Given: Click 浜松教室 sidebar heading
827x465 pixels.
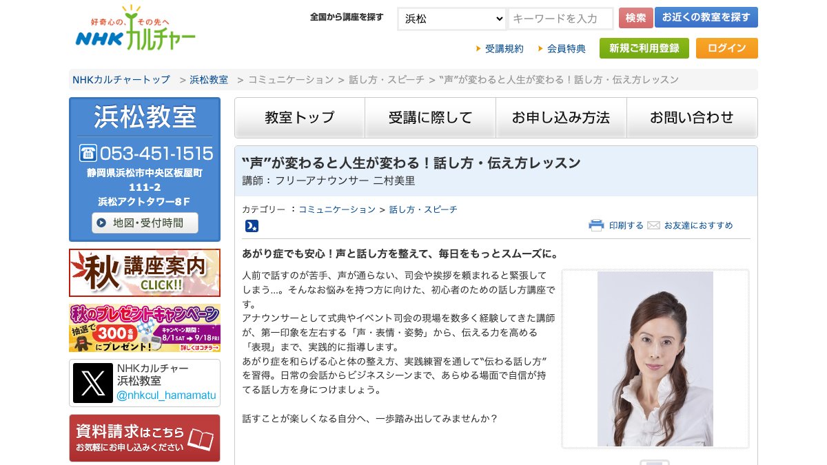Looking at the screenshot, I should pyautogui.click(x=145, y=116).
